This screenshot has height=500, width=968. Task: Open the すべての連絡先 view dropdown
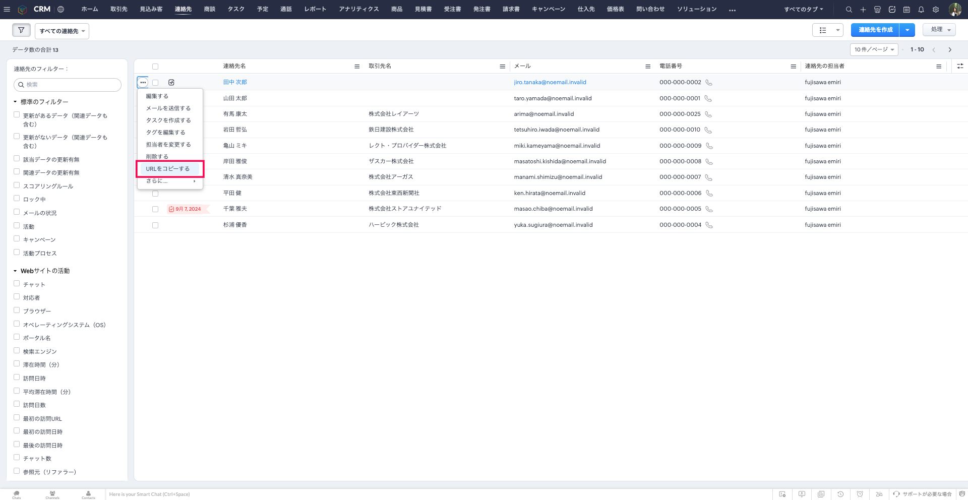tap(62, 31)
